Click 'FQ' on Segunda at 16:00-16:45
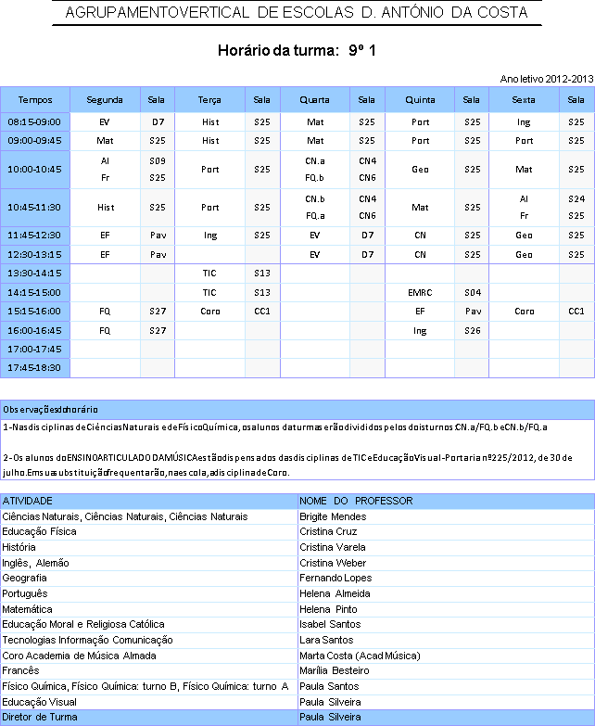Viewport: 595px width, 726px height. click(105, 331)
